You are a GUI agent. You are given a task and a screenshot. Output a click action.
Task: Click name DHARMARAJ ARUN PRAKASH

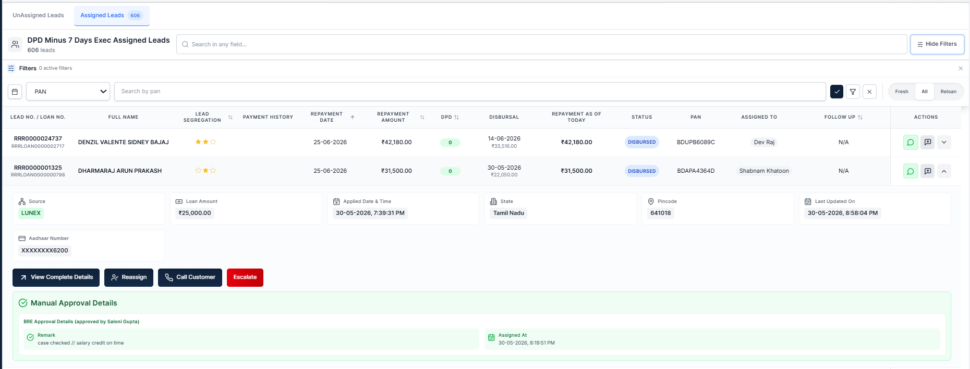click(120, 171)
